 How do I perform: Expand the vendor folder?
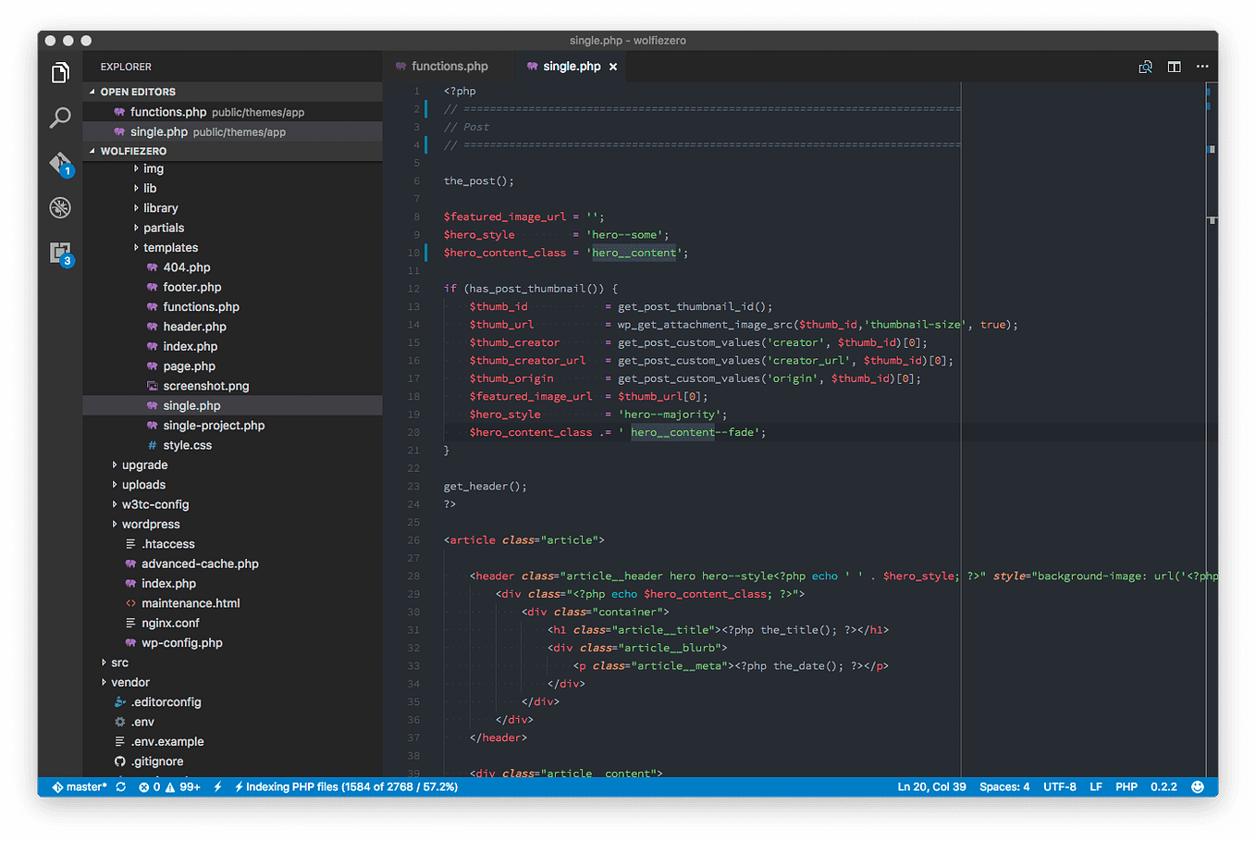pyautogui.click(x=233, y=683)
